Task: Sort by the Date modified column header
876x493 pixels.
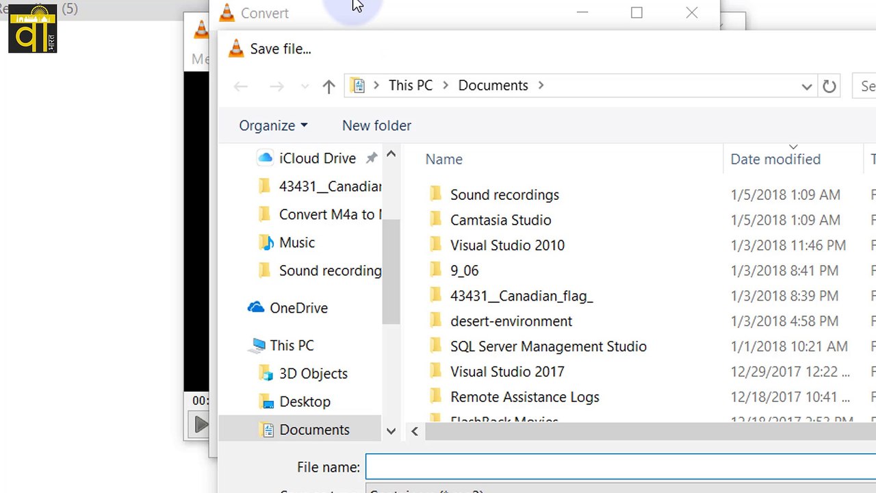Action: click(x=775, y=159)
